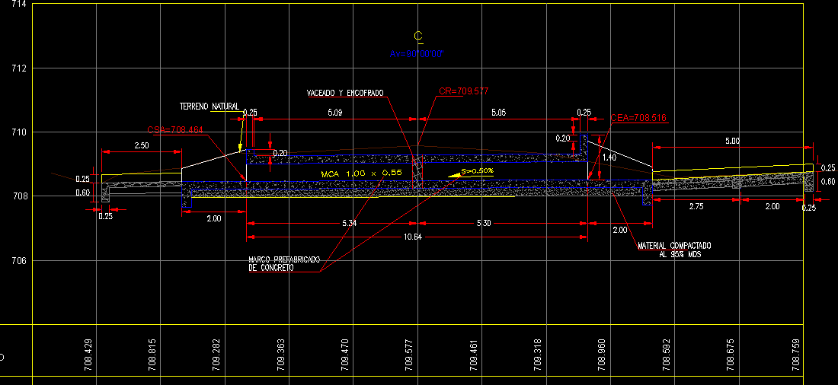Select the S=0.50% slope annotation
The width and height of the screenshot is (838, 385).
[477, 171]
